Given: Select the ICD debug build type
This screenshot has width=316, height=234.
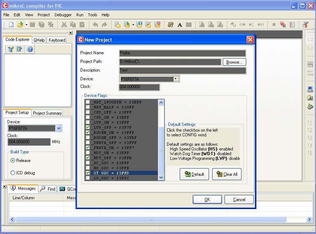Looking at the screenshot, I should tap(13, 173).
